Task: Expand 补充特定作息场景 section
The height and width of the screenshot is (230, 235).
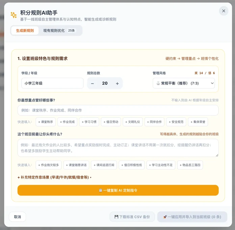Action: tap(55, 177)
